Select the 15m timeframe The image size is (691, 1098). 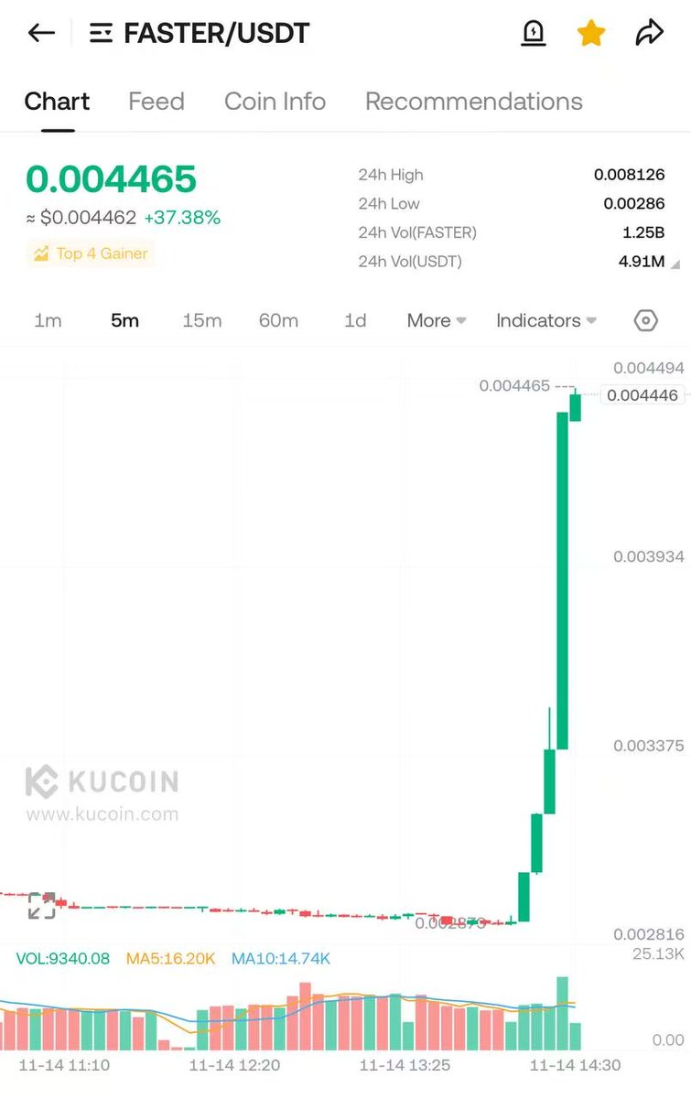point(201,320)
